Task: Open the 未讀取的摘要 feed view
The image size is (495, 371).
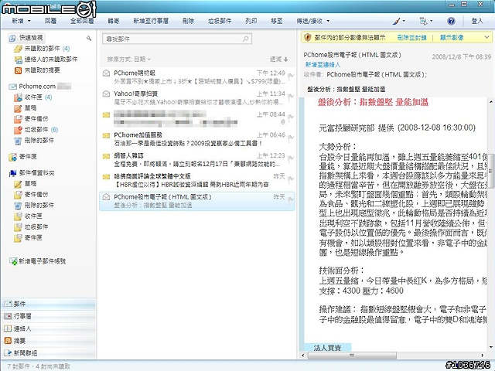Action: pyautogui.click(x=37, y=70)
